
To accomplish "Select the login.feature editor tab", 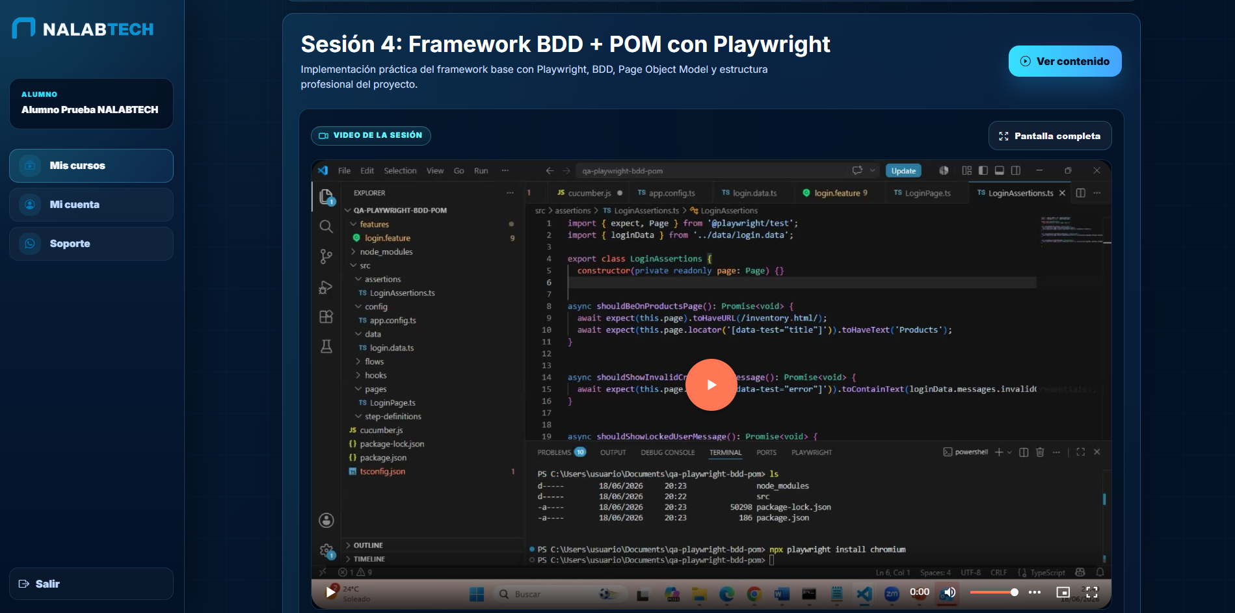I will (840, 193).
